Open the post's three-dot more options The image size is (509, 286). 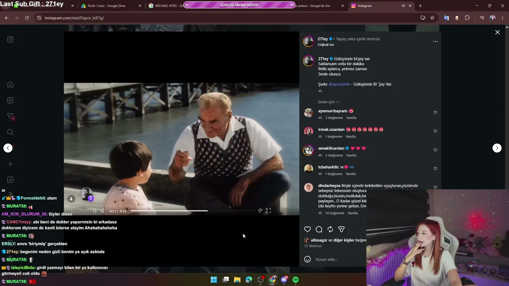435,41
